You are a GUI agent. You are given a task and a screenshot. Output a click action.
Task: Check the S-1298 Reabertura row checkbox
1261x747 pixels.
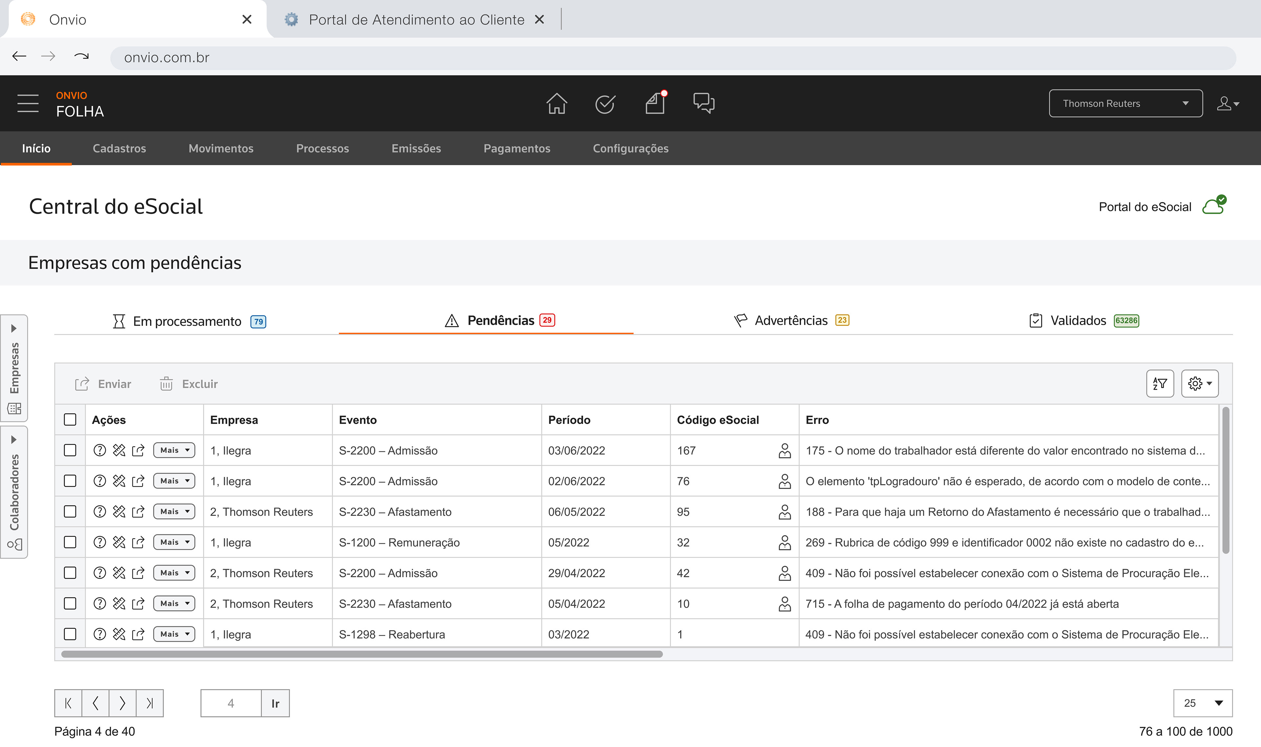(70, 634)
